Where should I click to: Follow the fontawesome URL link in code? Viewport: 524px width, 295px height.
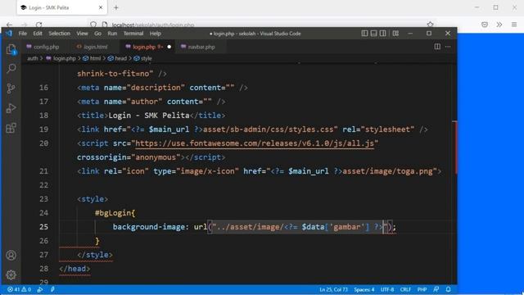[255, 143]
